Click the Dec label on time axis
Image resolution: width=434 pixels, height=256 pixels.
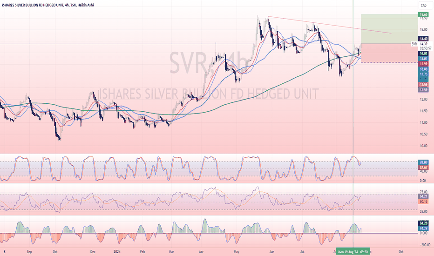coord(93,252)
